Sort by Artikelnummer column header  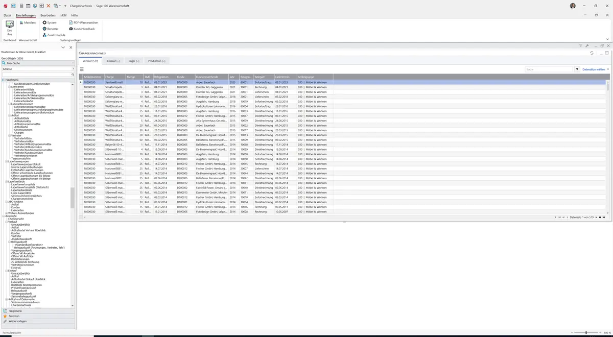[x=93, y=77]
